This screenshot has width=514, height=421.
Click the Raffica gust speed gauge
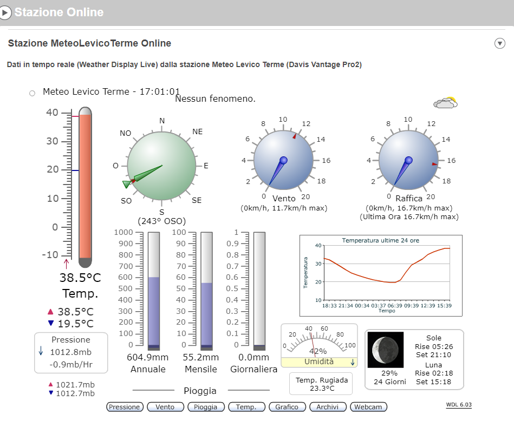coord(408,160)
